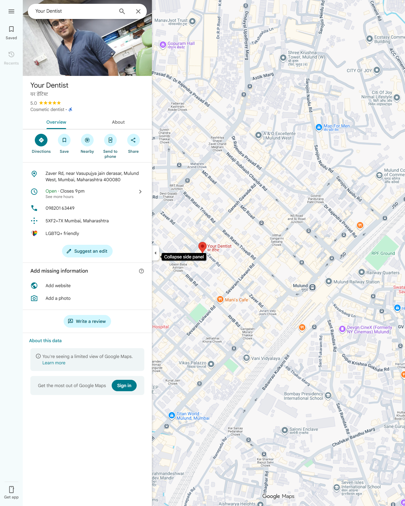Click the Nearby icon button
The image size is (405, 506).
(x=87, y=140)
